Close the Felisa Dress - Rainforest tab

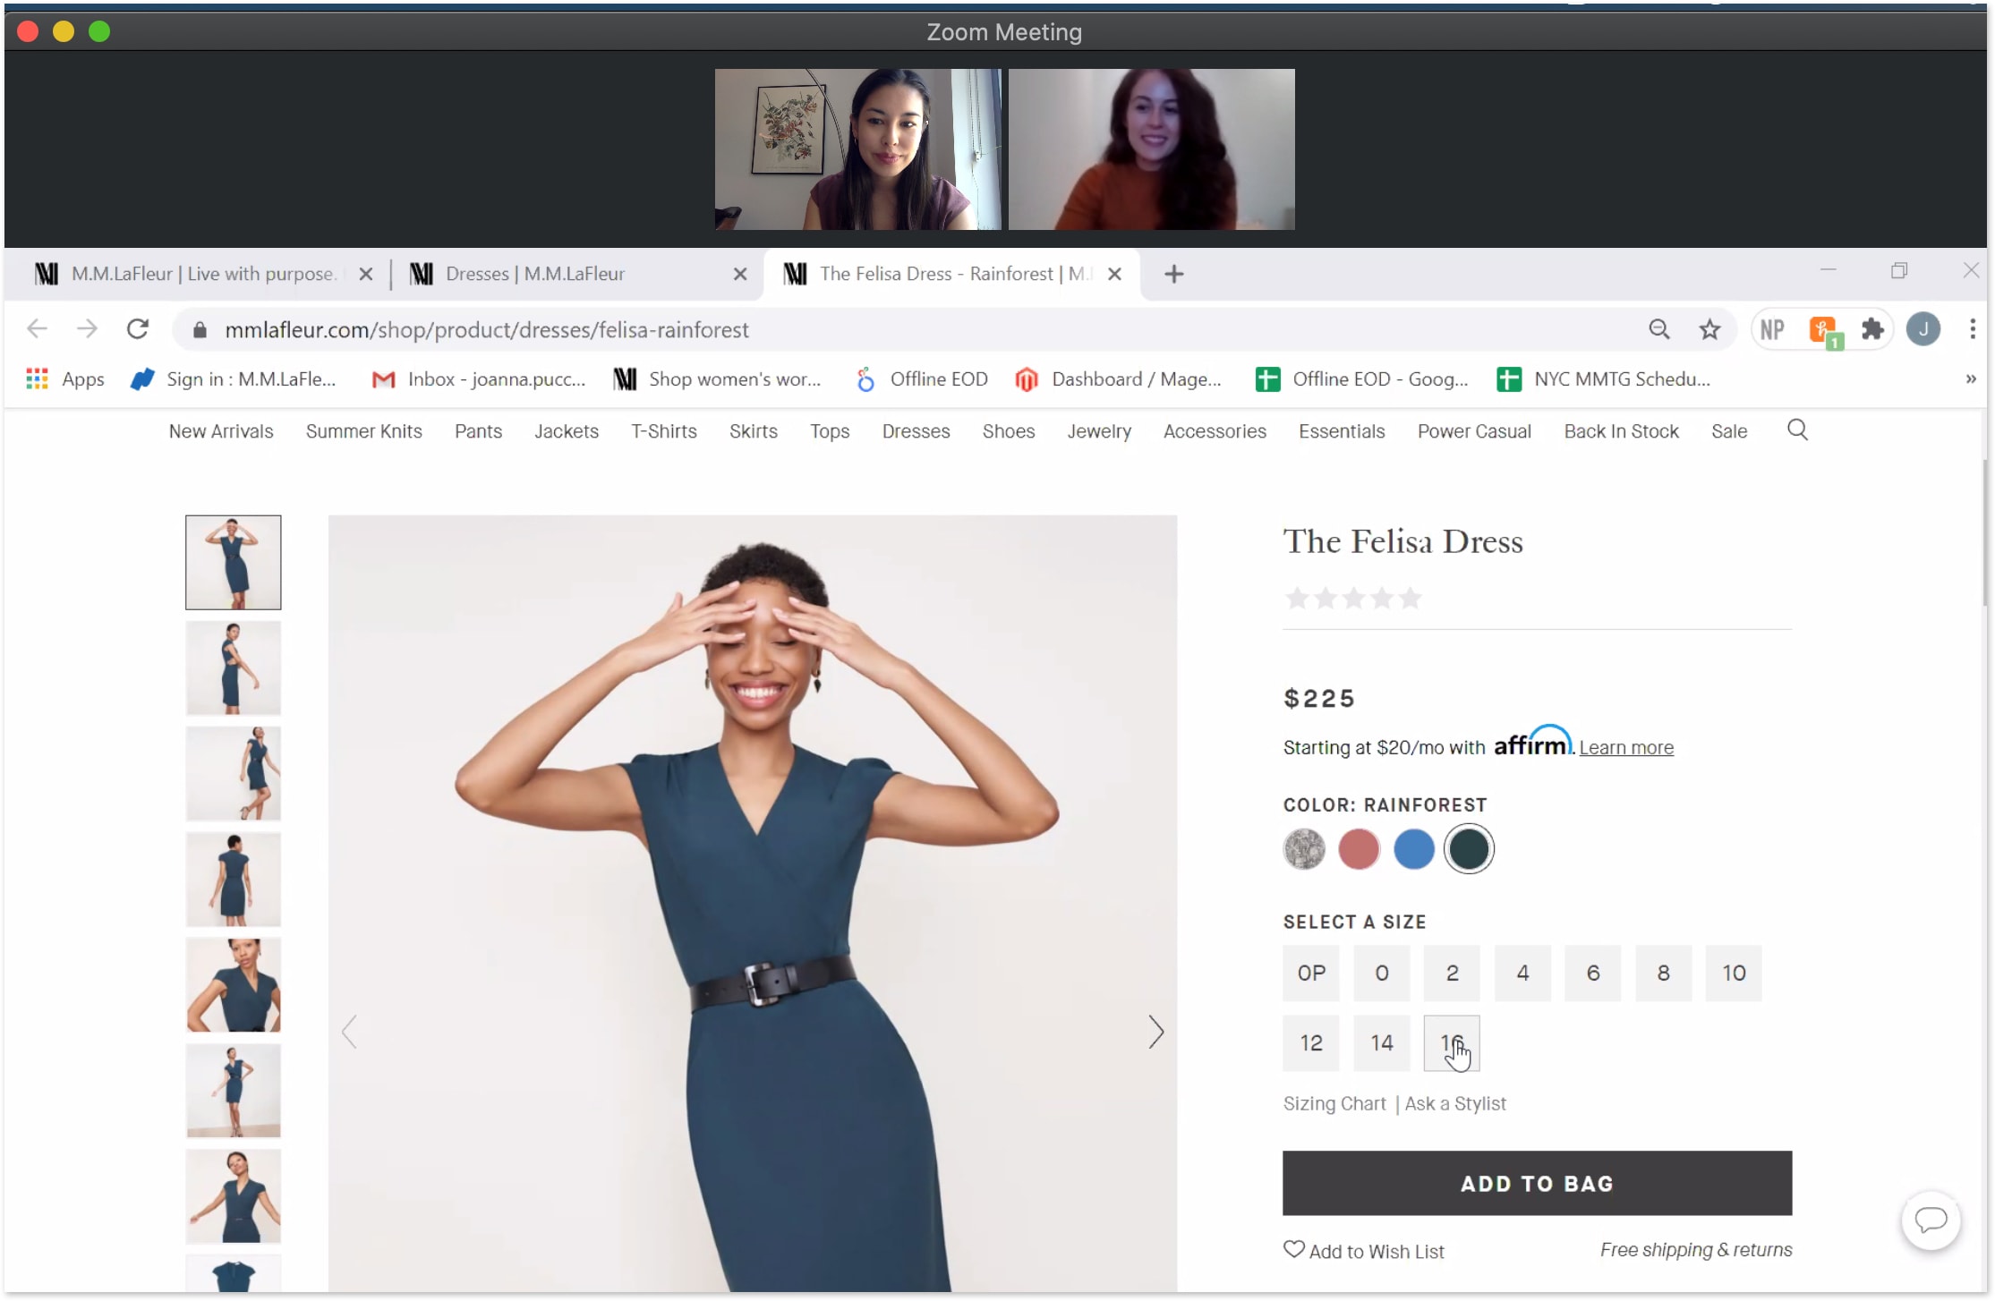click(1114, 274)
